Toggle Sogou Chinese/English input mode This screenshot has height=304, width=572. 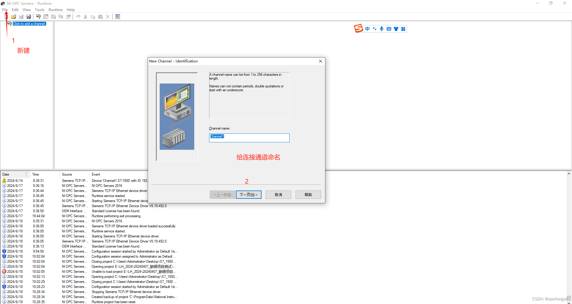(x=367, y=29)
